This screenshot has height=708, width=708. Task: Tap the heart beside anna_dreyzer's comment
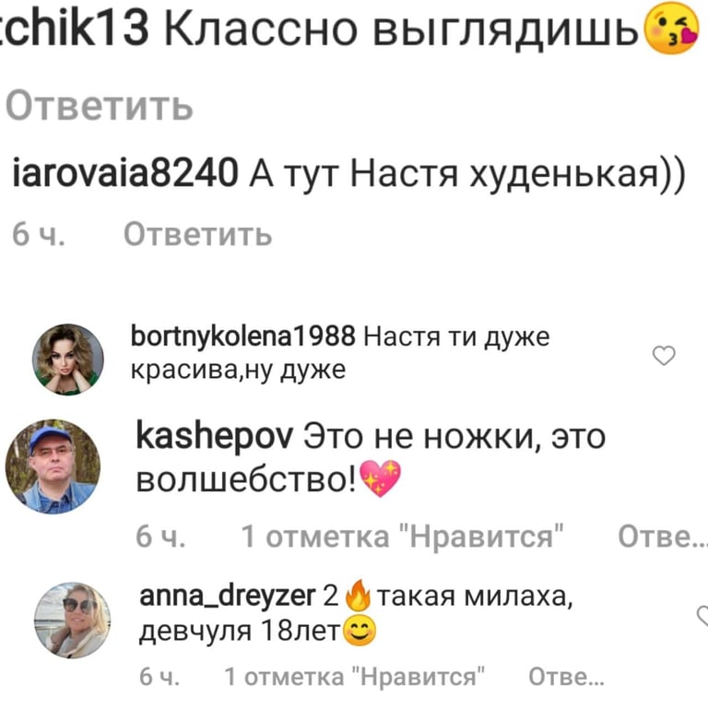702,616
